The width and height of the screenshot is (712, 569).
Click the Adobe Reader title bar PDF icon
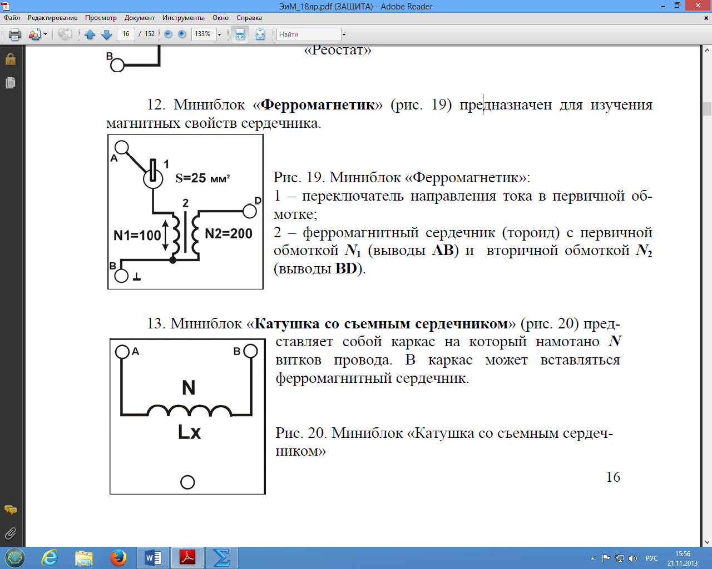[6, 6]
